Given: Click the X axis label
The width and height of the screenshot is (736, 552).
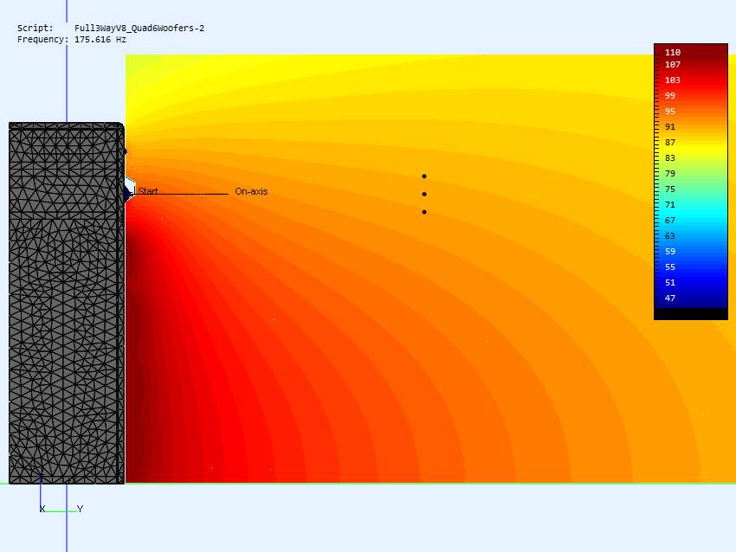Looking at the screenshot, I should pos(42,509).
